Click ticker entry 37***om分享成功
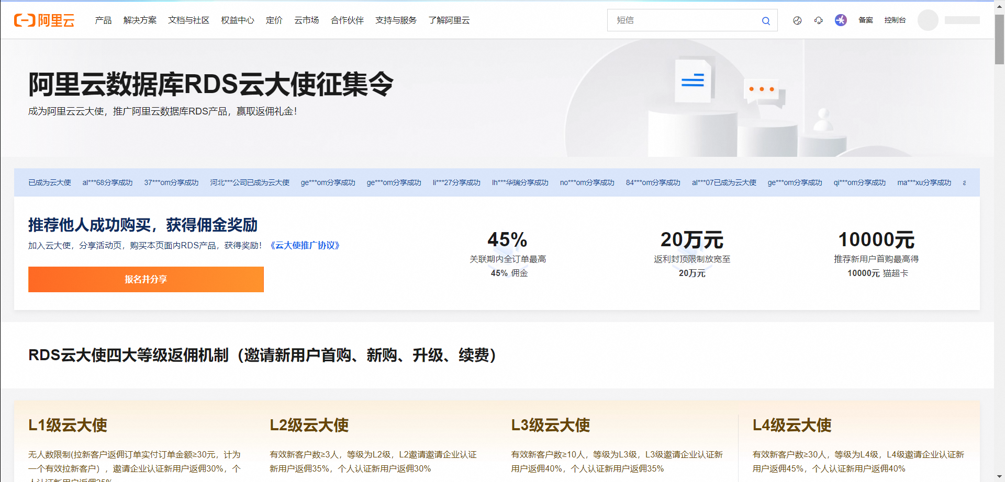This screenshot has width=1005, height=482. pyautogui.click(x=171, y=182)
